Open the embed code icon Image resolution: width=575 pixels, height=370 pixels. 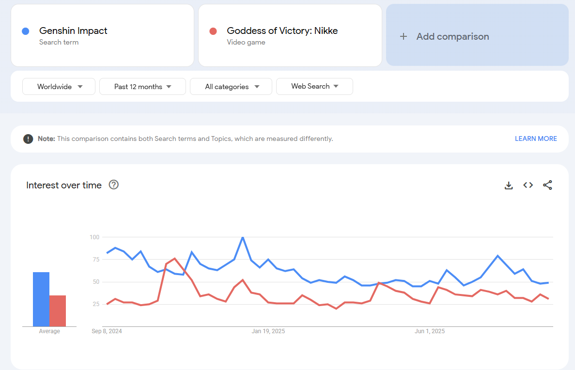[528, 185]
